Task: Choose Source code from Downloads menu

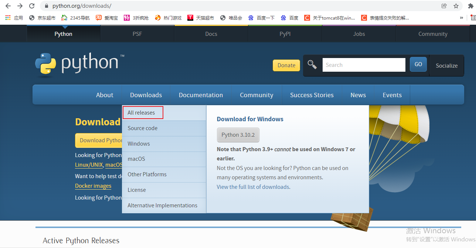Action: pos(164,128)
